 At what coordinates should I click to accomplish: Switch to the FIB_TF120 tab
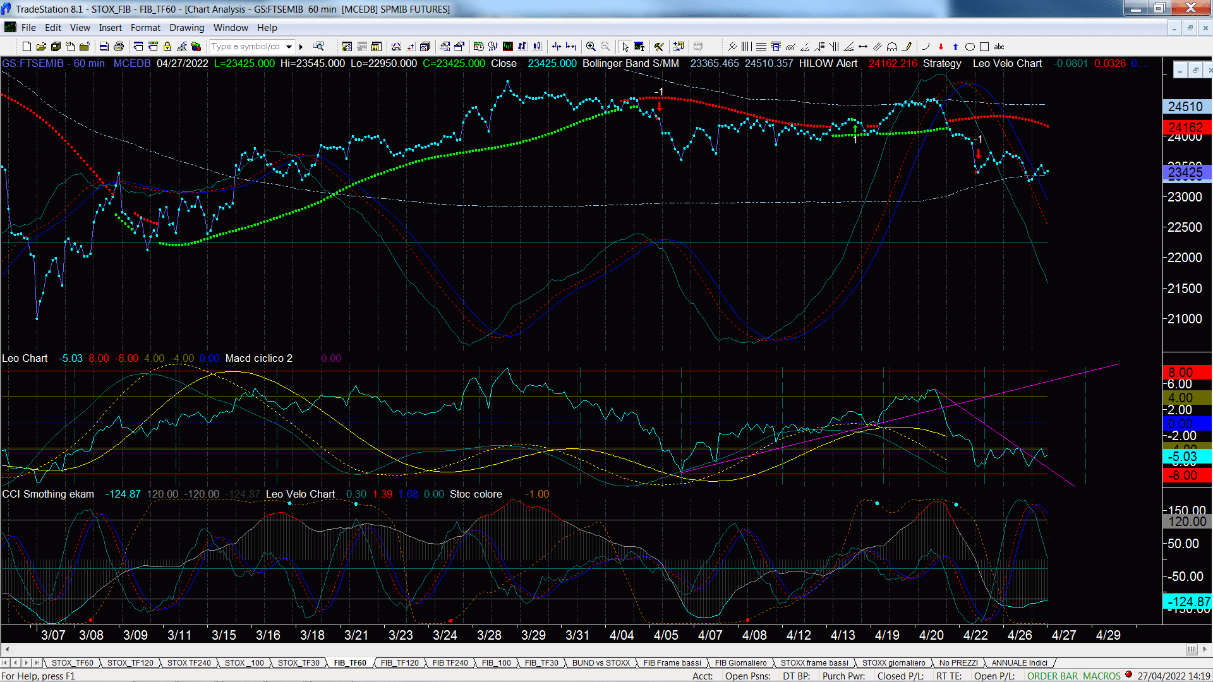tap(399, 663)
